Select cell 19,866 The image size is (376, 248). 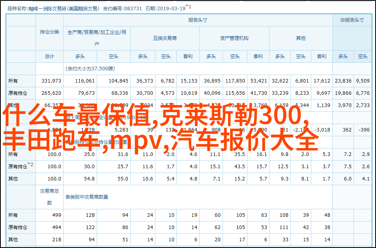343,93
